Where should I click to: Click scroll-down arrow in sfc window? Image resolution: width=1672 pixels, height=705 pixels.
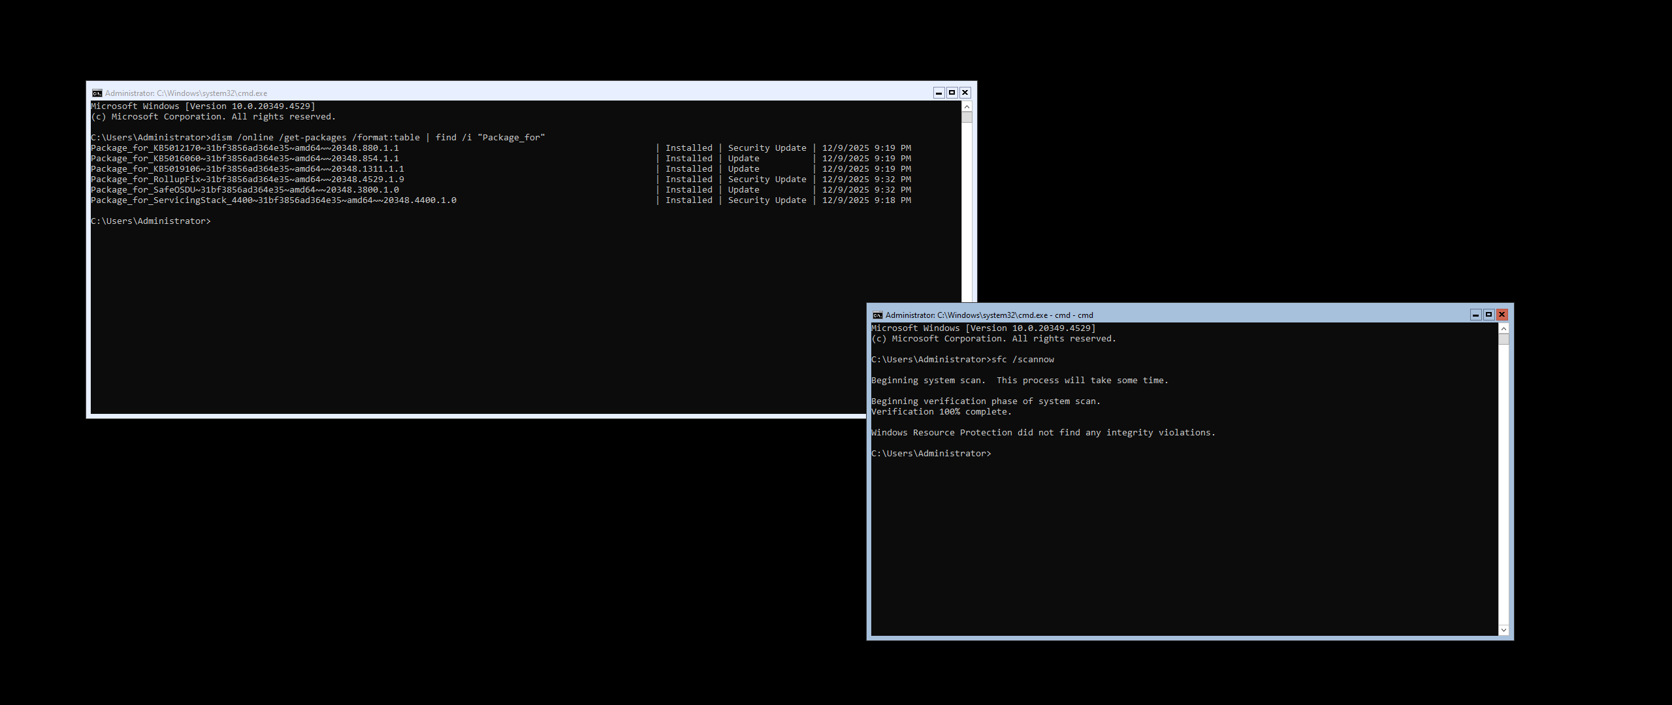pyautogui.click(x=1503, y=630)
